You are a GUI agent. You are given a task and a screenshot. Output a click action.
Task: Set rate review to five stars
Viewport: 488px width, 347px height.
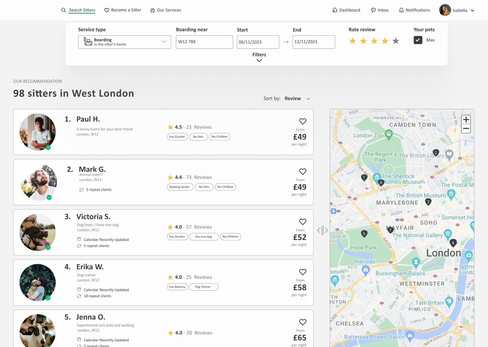point(396,41)
